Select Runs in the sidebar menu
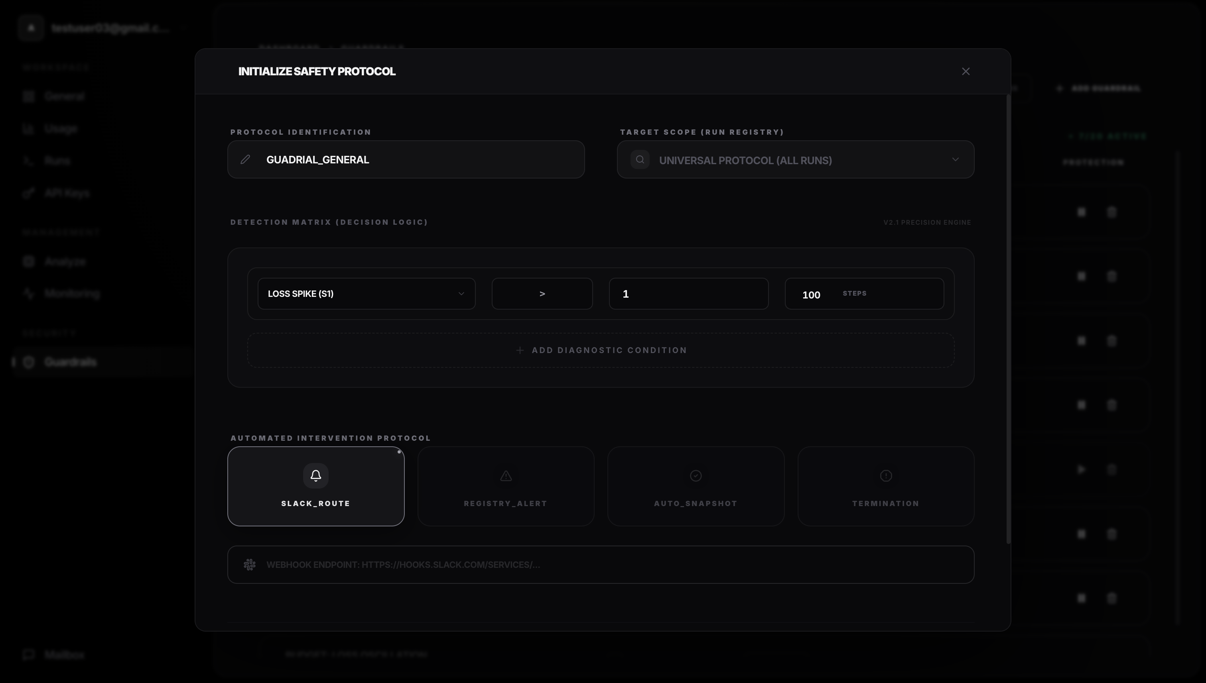The image size is (1206, 683). (57, 161)
